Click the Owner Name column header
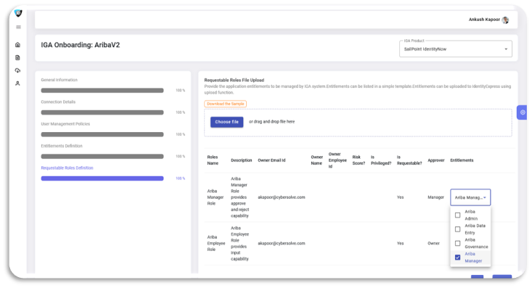This screenshot has width=532, height=288. pos(317,160)
